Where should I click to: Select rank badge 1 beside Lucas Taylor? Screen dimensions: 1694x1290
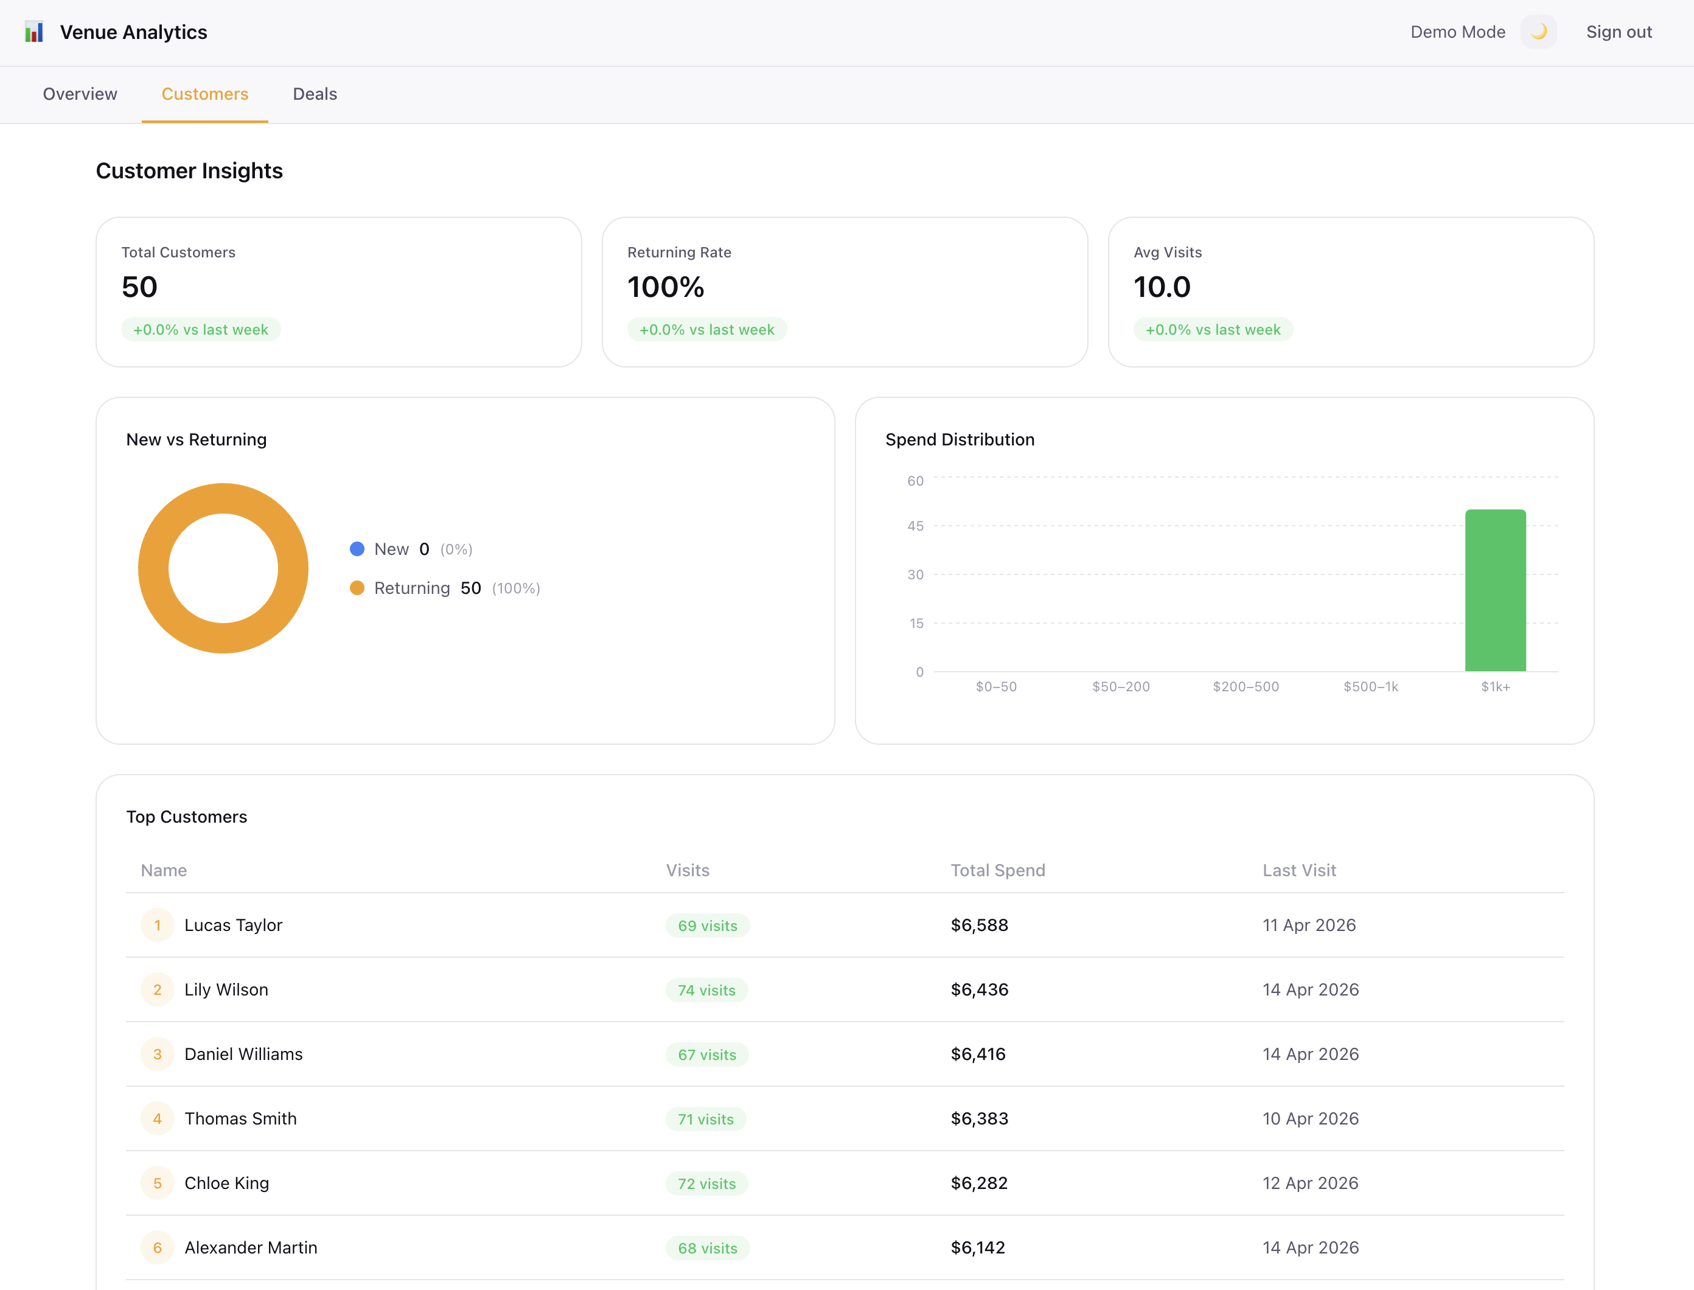click(156, 926)
